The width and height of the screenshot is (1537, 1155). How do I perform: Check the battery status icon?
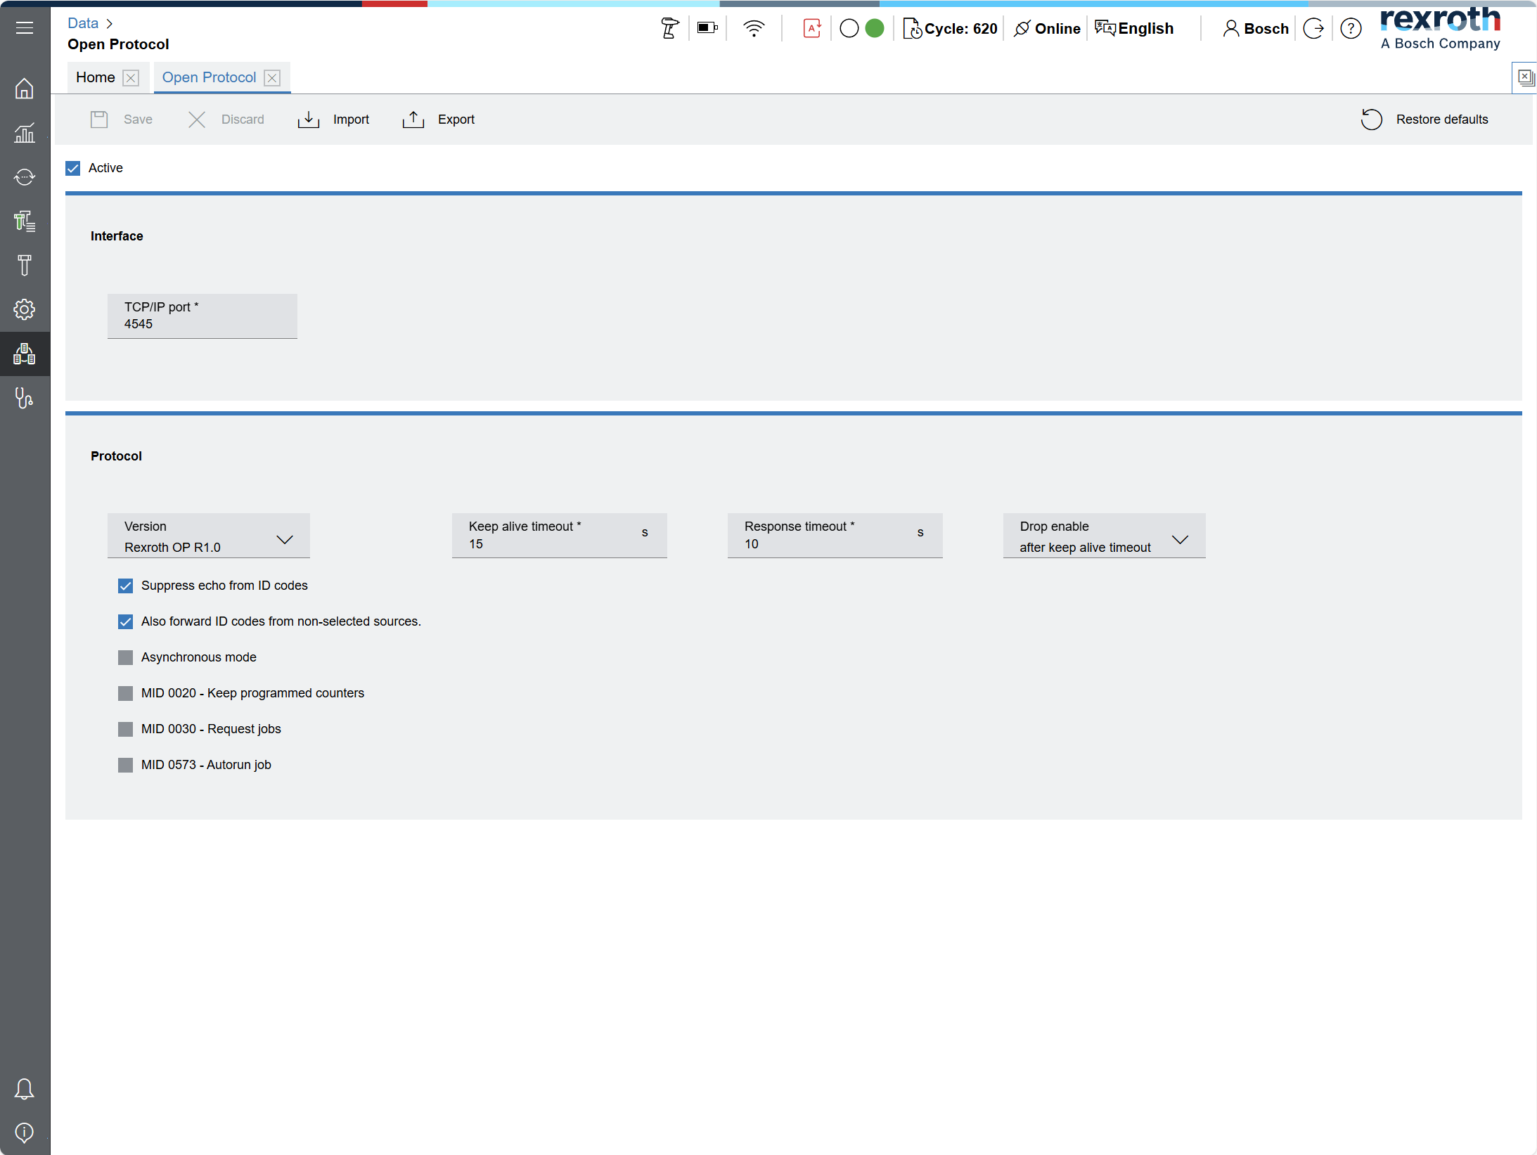pyautogui.click(x=707, y=28)
